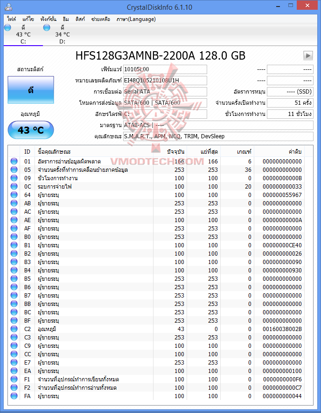321x413 pixels.
Task: Open the ช่วยเหลือ menu
Action: (101, 19)
